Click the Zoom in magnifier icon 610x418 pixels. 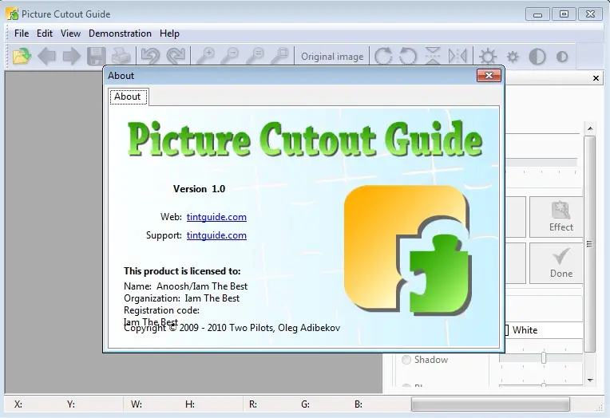click(205, 56)
